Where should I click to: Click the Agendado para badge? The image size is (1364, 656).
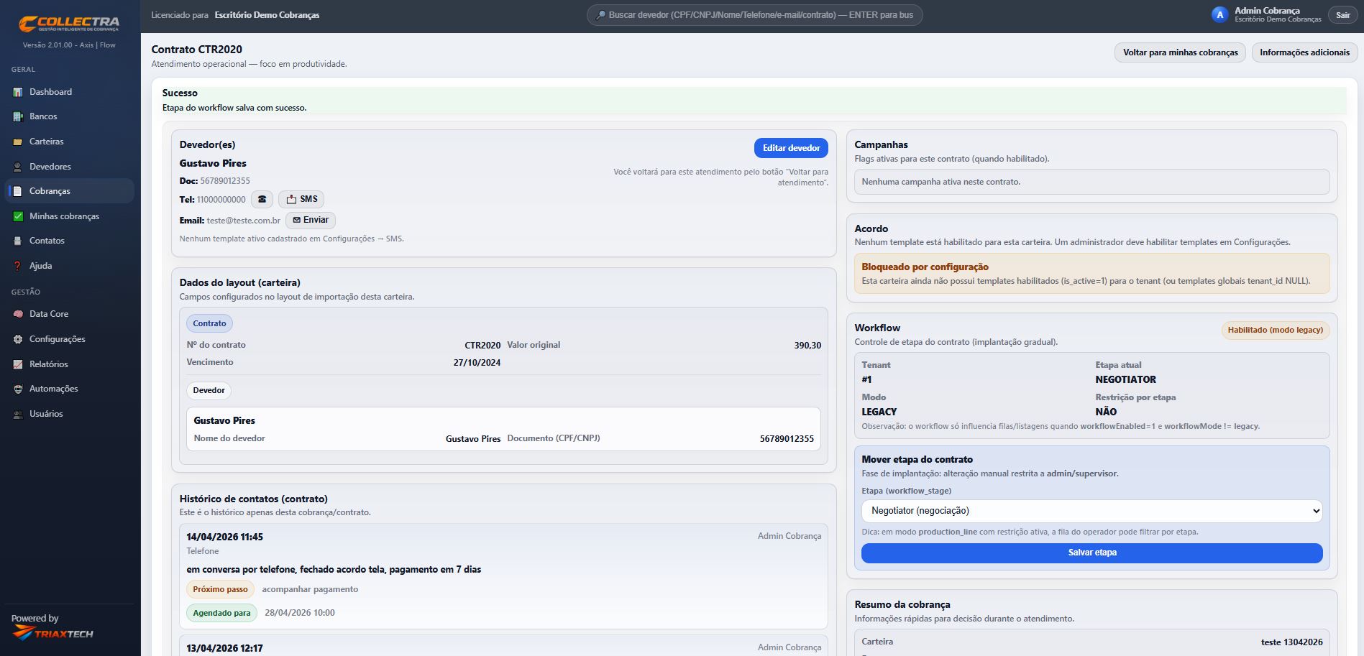click(x=221, y=614)
